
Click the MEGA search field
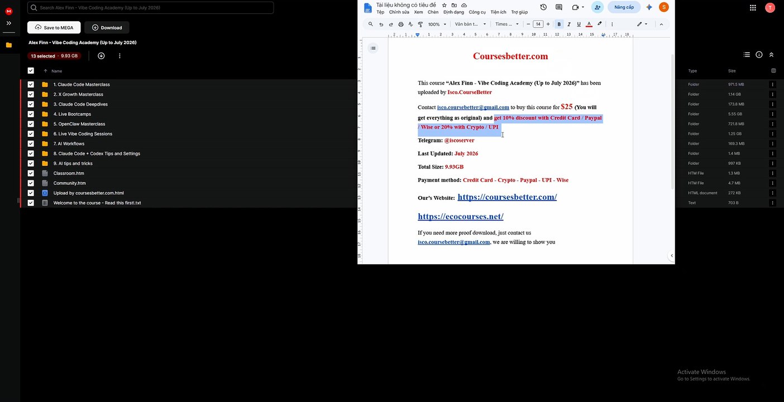click(x=150, y=8)
